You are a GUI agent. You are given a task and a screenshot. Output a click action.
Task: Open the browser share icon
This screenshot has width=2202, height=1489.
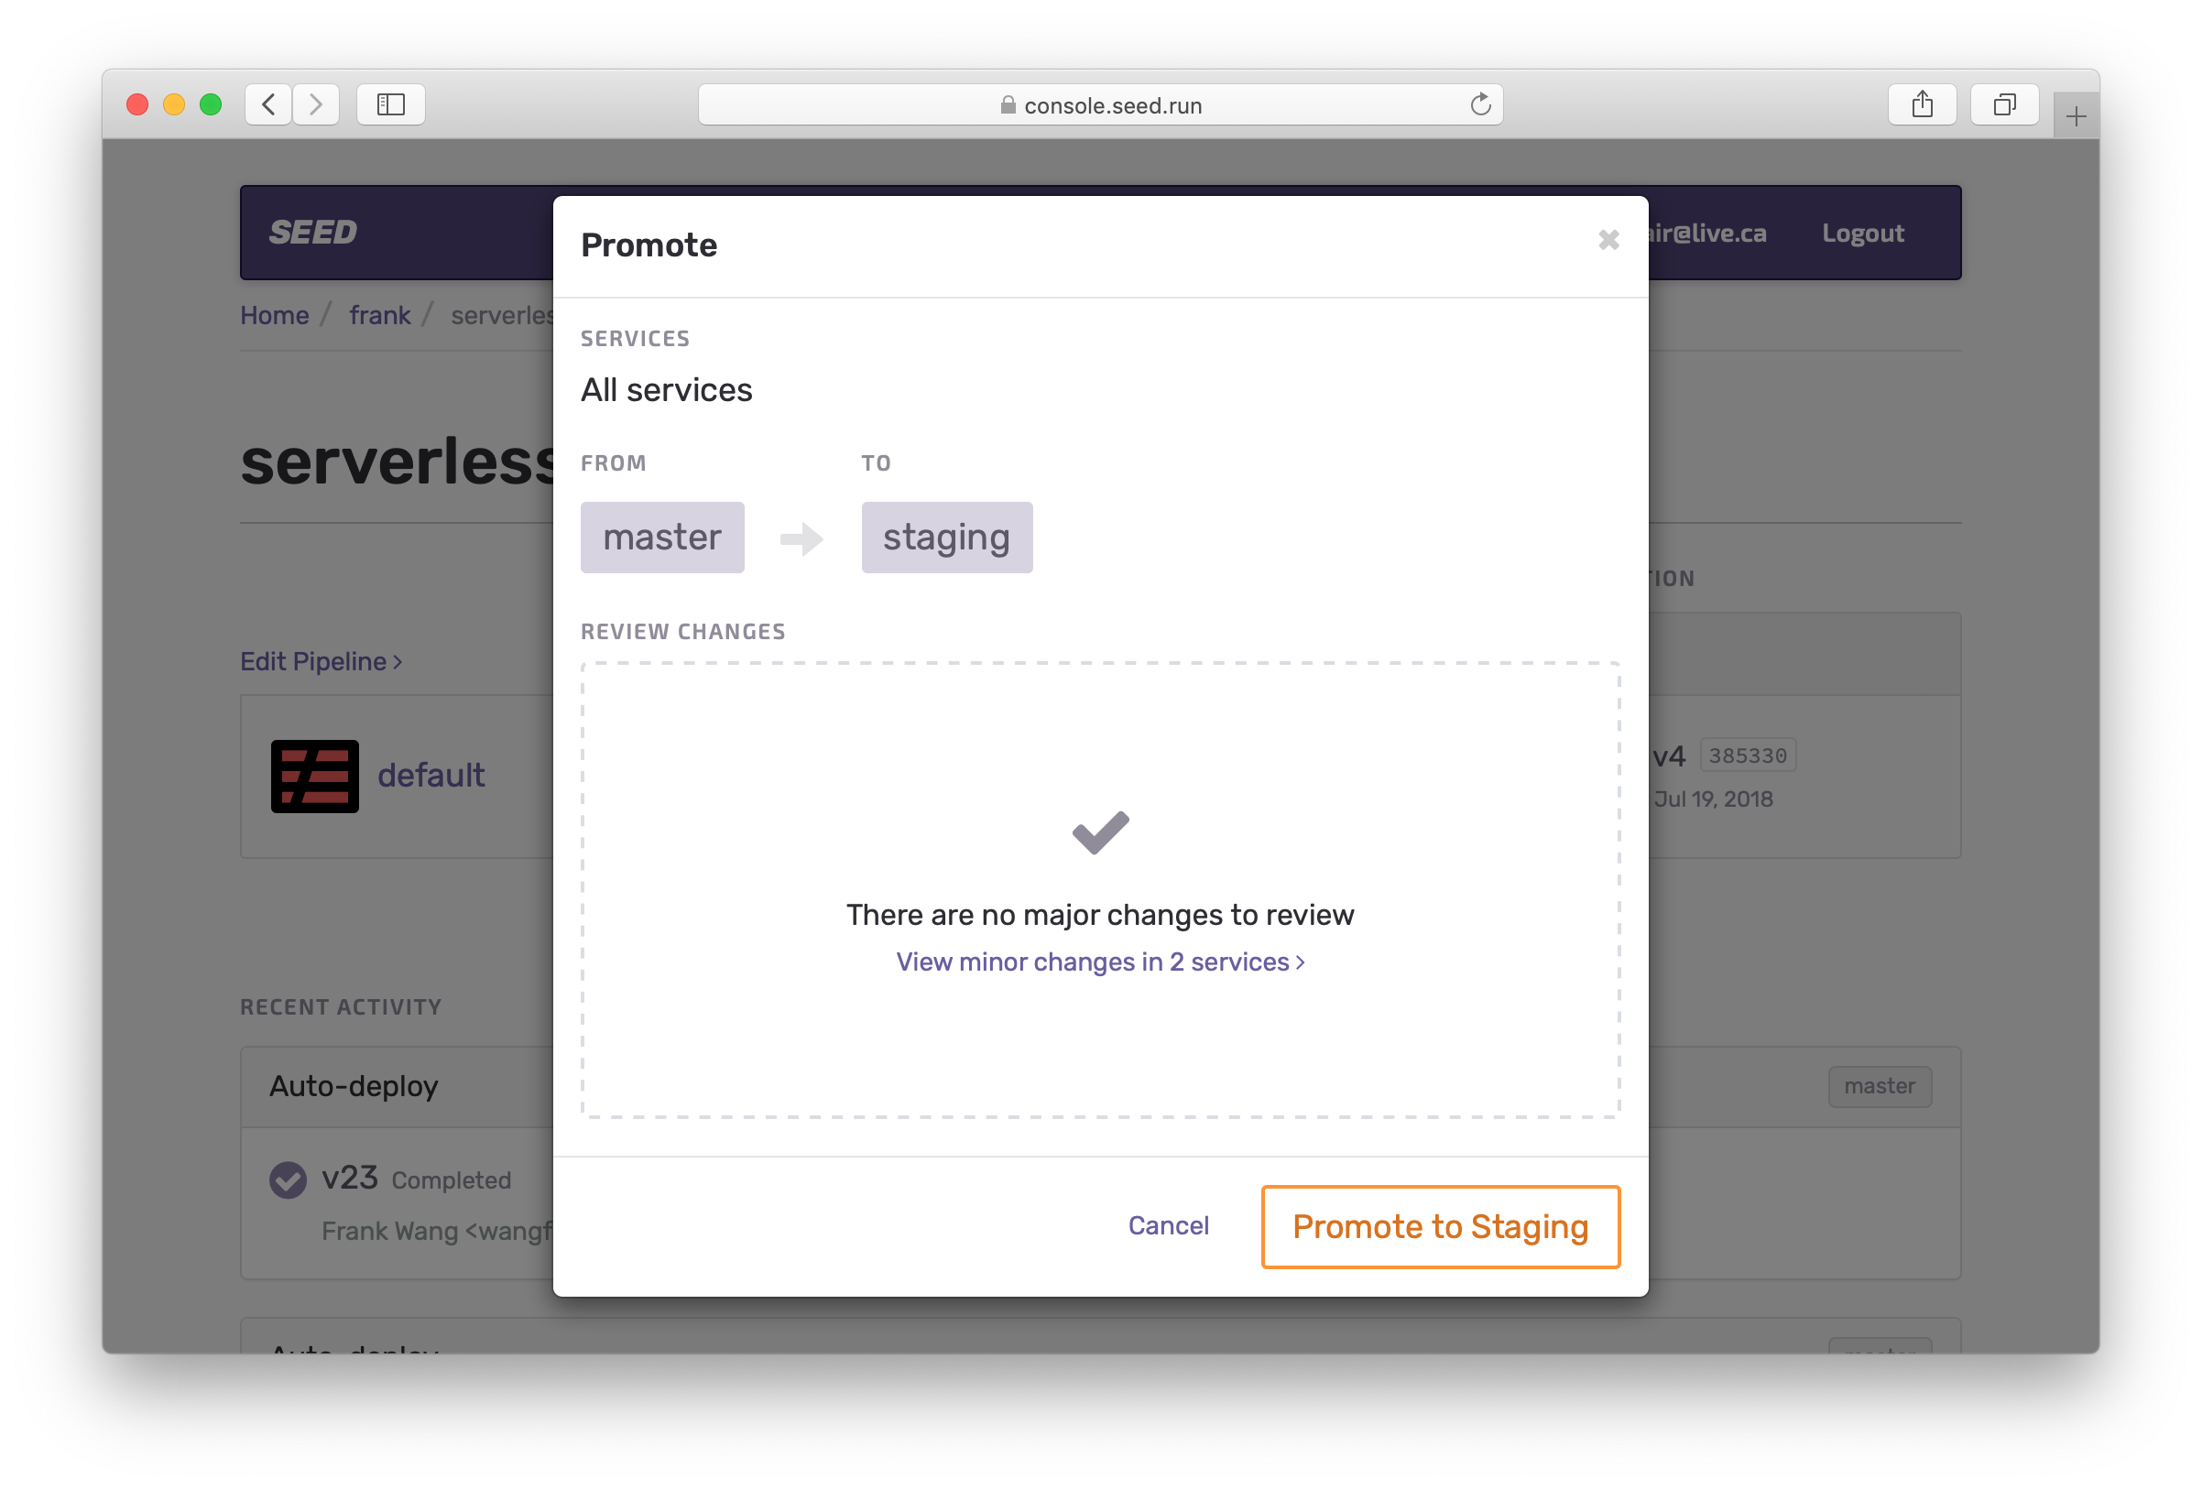pos(1922,104)
